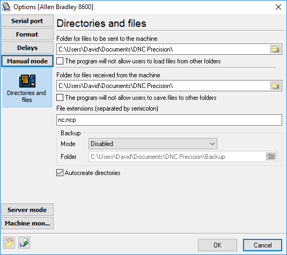
Task: Enable restriction on loading files from other folders
Action: click(60, 61)
